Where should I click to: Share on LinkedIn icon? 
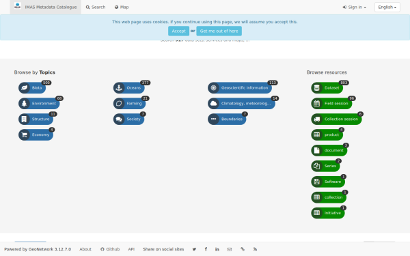[x=217, y=249]
